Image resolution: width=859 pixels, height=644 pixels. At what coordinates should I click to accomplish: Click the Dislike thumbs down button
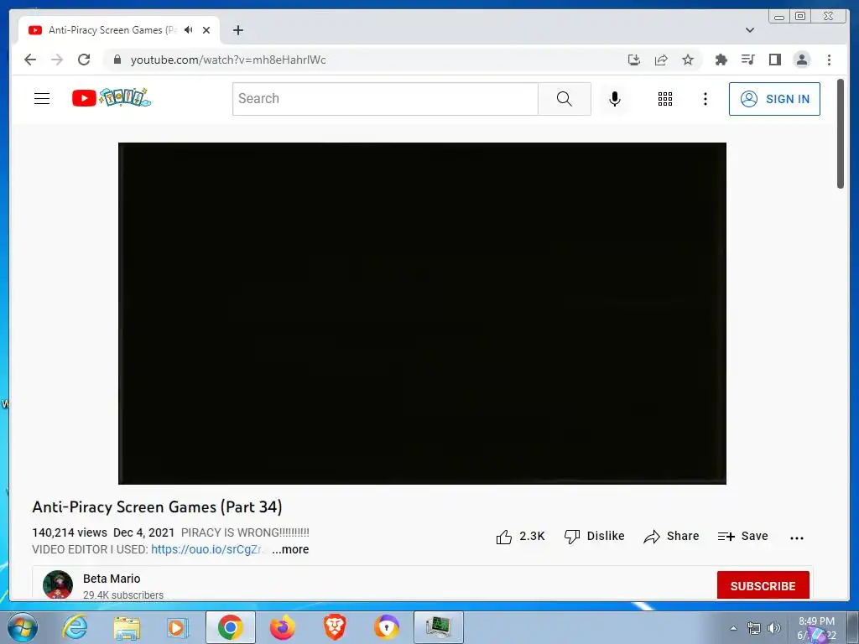(x=595, y=536)
